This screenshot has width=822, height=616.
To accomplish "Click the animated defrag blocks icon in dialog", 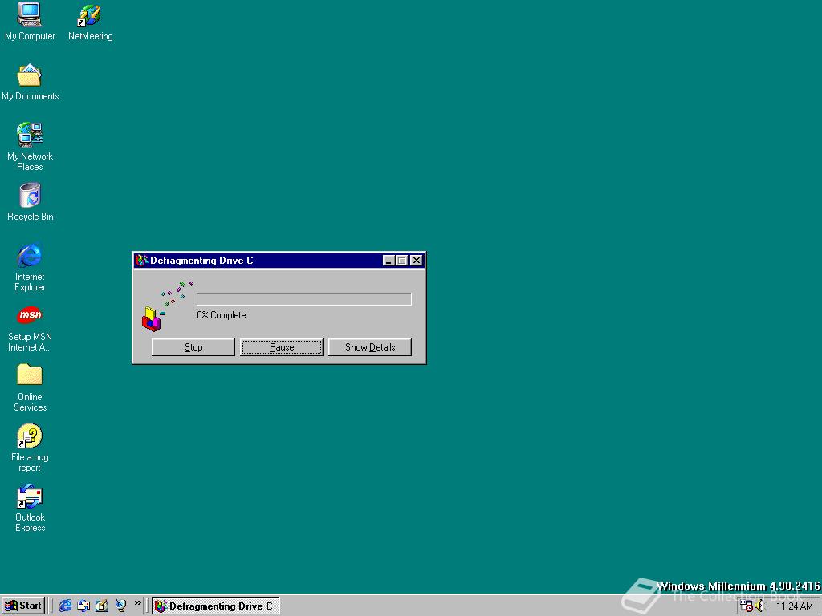I will coord(167,306).
